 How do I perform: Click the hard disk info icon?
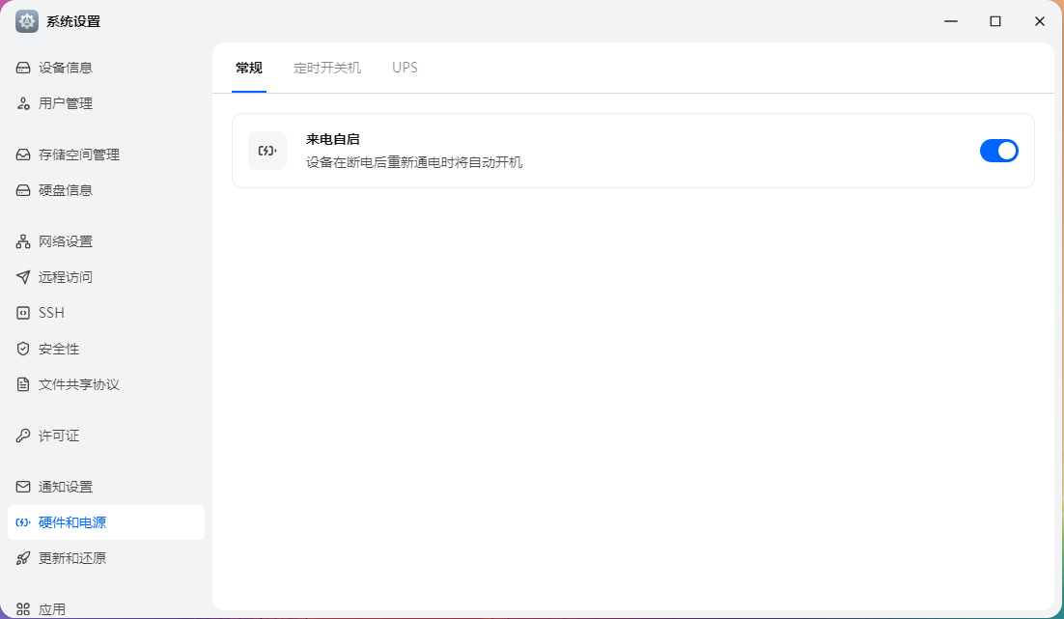(x=23, y=190)
